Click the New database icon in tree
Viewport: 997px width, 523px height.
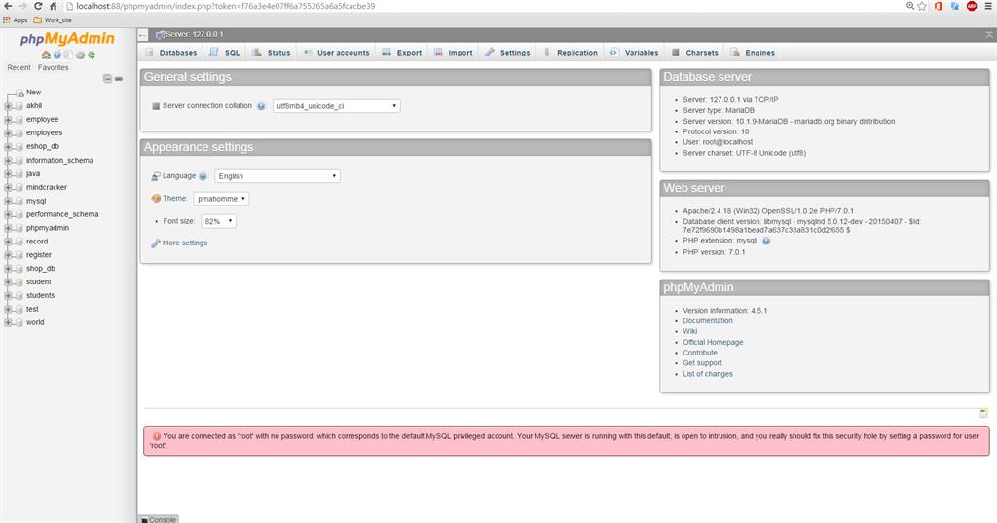[19, 93]
